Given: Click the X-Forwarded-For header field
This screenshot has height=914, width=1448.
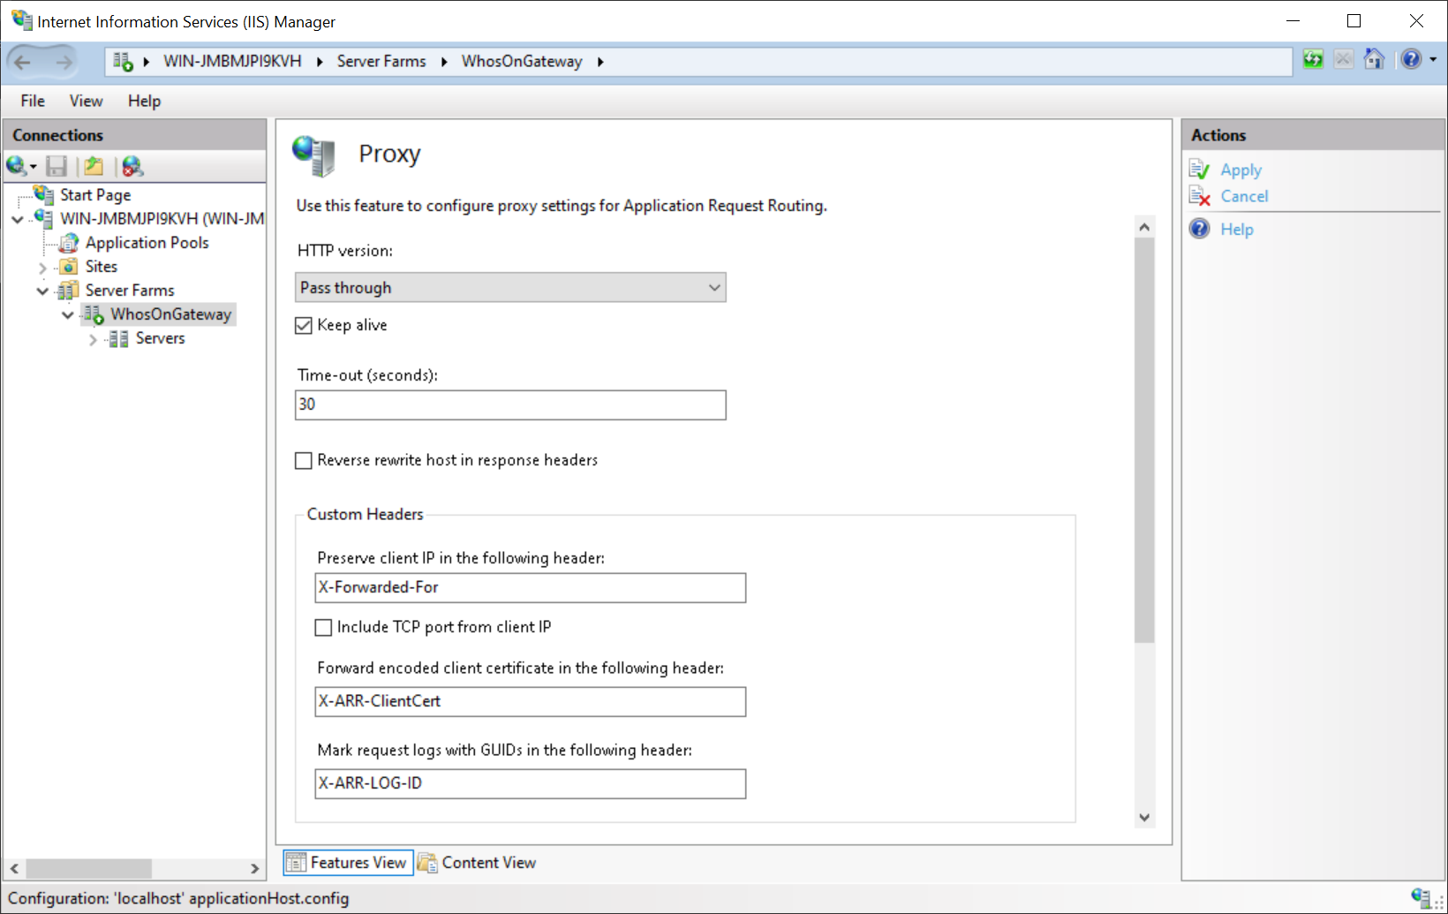Looking at the screenshot, I should [x=530, y=588].
